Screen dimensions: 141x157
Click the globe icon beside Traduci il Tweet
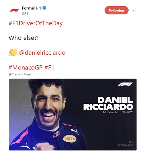(10, 74)
